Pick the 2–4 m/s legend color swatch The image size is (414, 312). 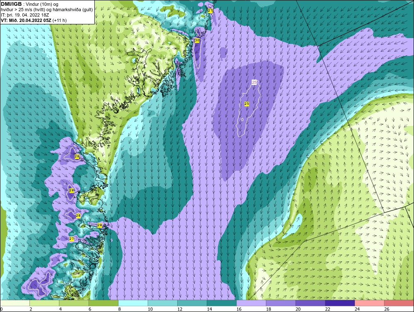(x=44, y=303)
